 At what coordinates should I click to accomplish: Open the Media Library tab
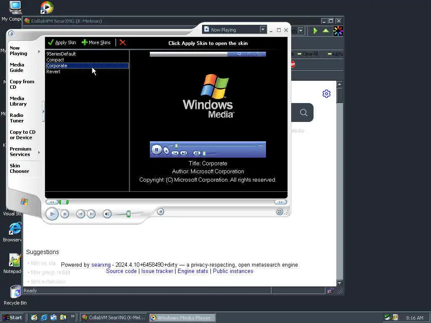(18, 101)
